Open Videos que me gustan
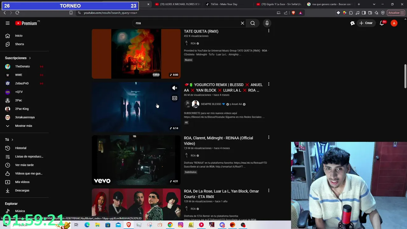 (24, 173)
